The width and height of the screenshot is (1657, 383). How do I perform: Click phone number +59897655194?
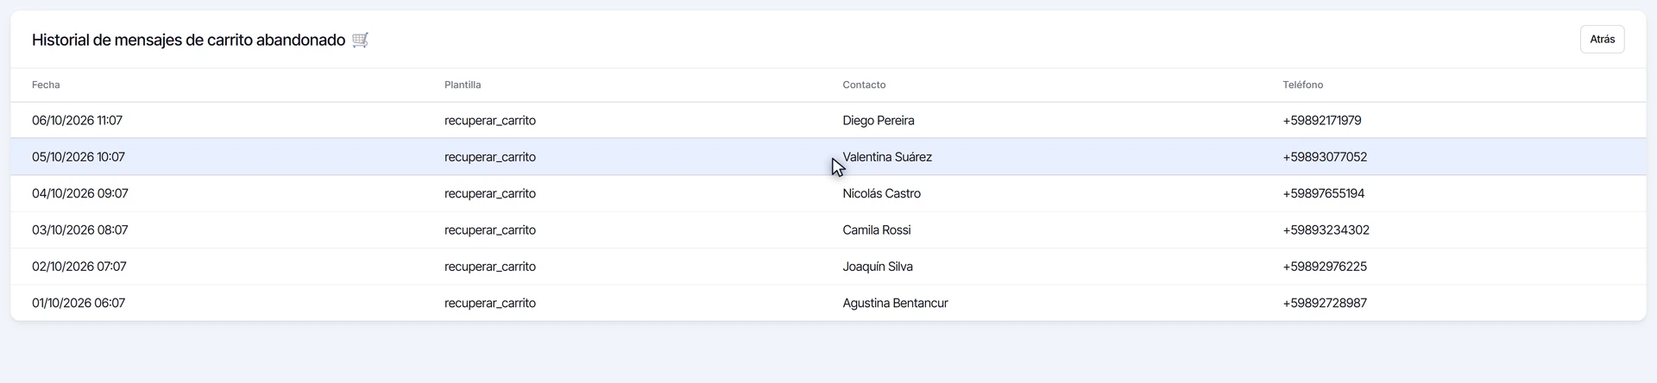click(1323, 193)
